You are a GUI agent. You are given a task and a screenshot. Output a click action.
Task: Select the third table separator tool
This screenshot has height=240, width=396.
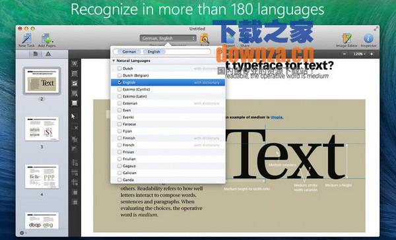75,182
